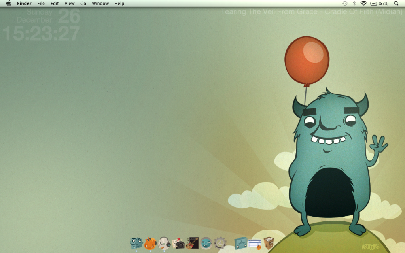The height and width of the screenshot is (253, 405).
Task: Open the window-thumbnail stack in dock
Action: (255, 244)
